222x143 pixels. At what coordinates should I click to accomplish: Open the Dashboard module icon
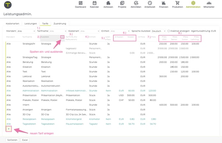pos(80,3)
